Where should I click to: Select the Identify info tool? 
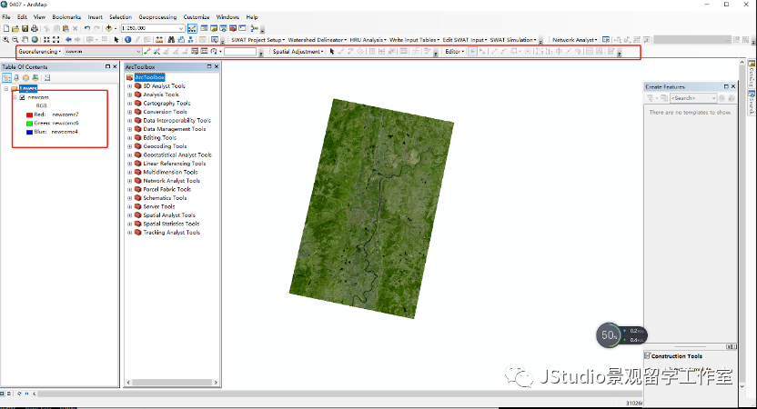(x=127, y=40)
